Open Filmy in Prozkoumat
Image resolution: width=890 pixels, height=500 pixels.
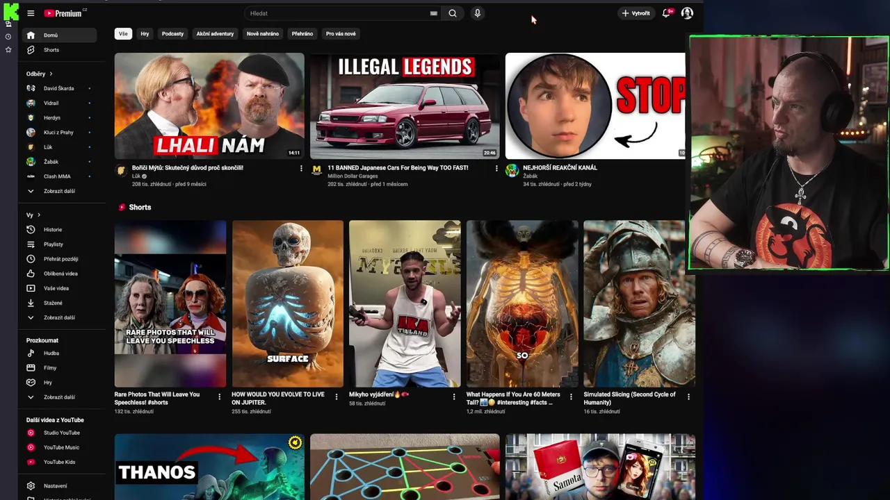(58, 368)
